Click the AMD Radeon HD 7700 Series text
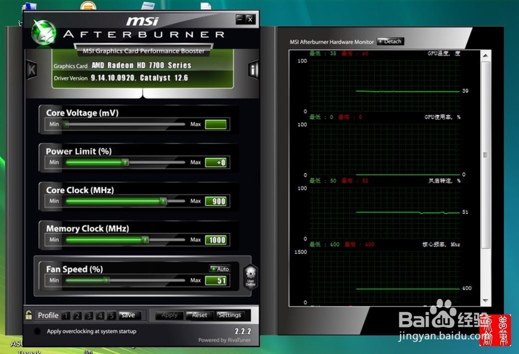Viewport: 519px width, 354px height. coord(141,65)
